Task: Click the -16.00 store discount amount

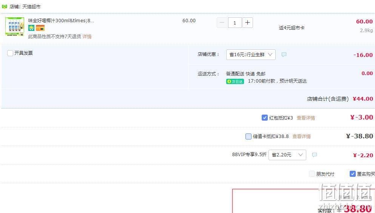Action: coord(363,55)
